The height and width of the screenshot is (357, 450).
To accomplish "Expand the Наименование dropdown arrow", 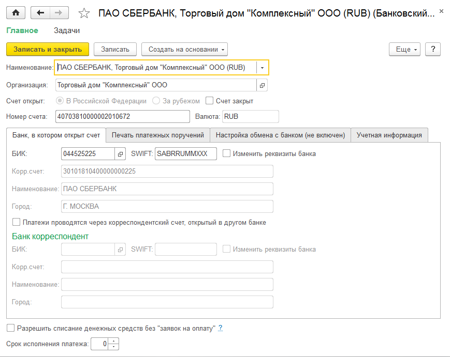I will [x=262, y=68].
